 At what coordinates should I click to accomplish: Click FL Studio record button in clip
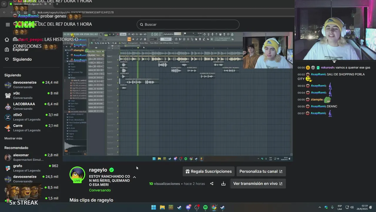(117, 34)
